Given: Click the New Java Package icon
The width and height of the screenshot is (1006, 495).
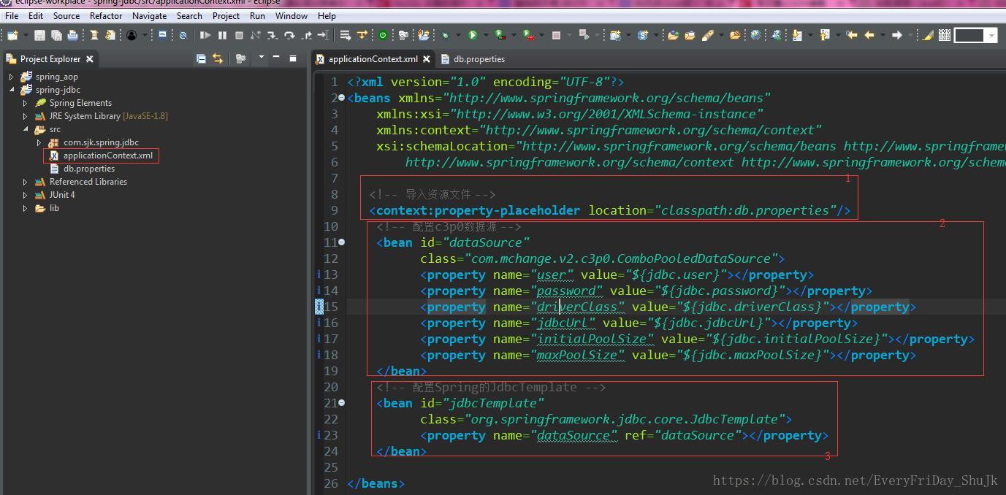Looking at the screenshot, I should click(x=615, y=35).
